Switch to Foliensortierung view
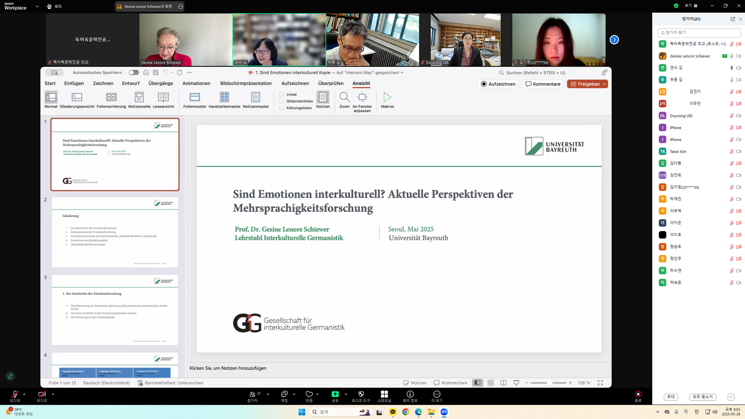 [111, 100]
